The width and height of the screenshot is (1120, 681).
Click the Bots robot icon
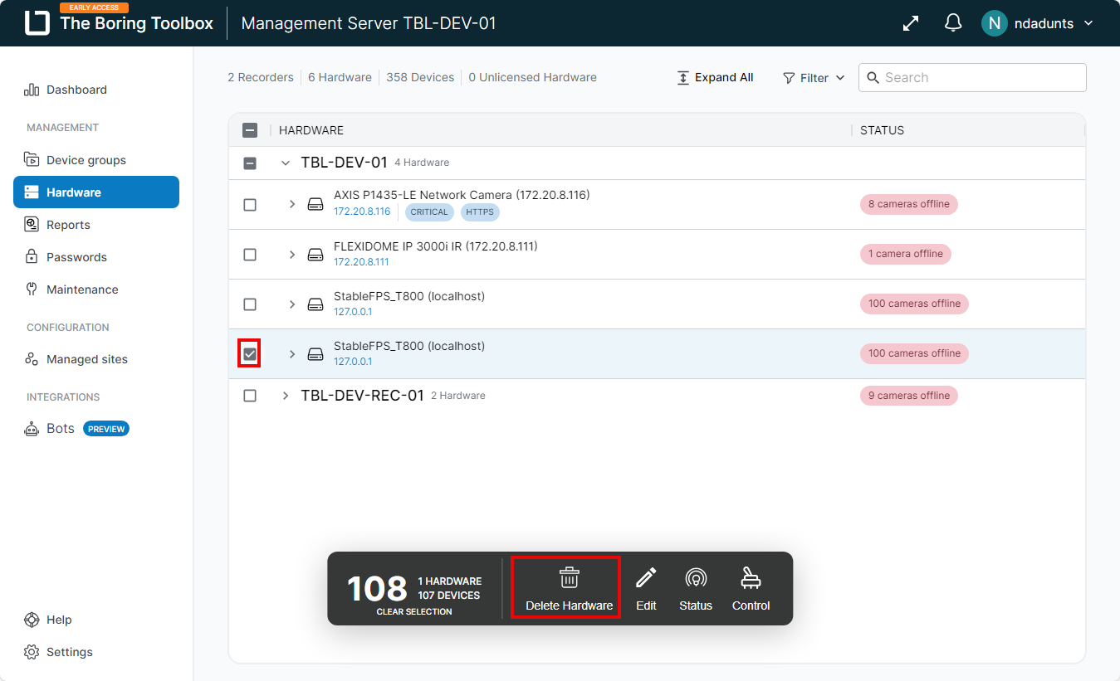click(32, 429)
